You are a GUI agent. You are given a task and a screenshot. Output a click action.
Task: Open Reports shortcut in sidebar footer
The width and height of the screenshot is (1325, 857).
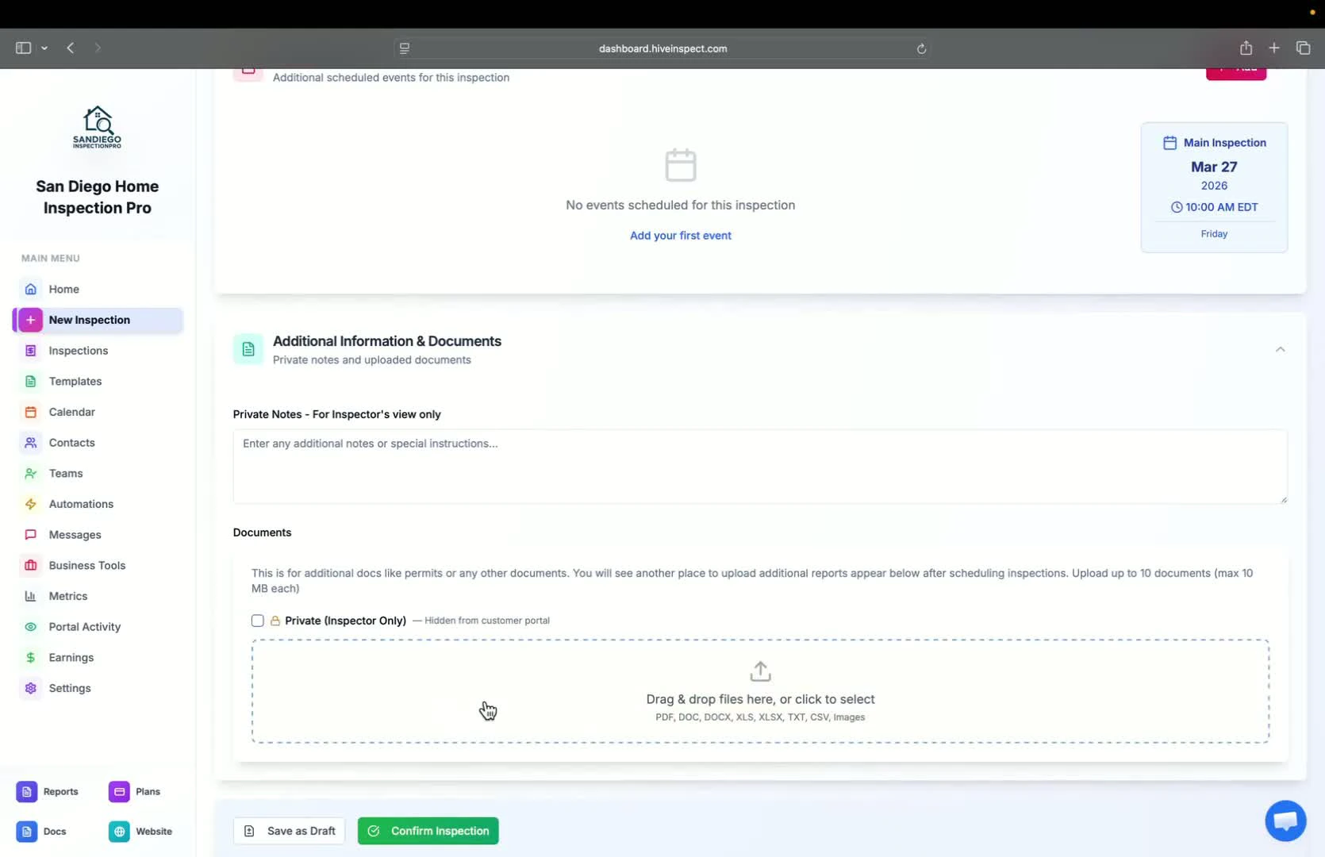point(48,792)
